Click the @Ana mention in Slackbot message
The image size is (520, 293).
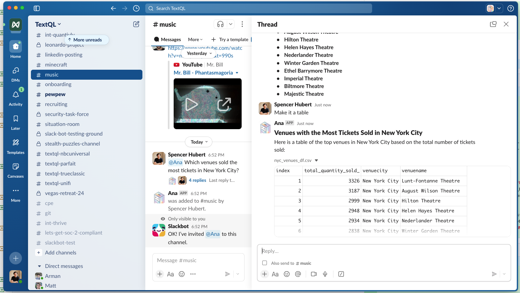point(213,234)
